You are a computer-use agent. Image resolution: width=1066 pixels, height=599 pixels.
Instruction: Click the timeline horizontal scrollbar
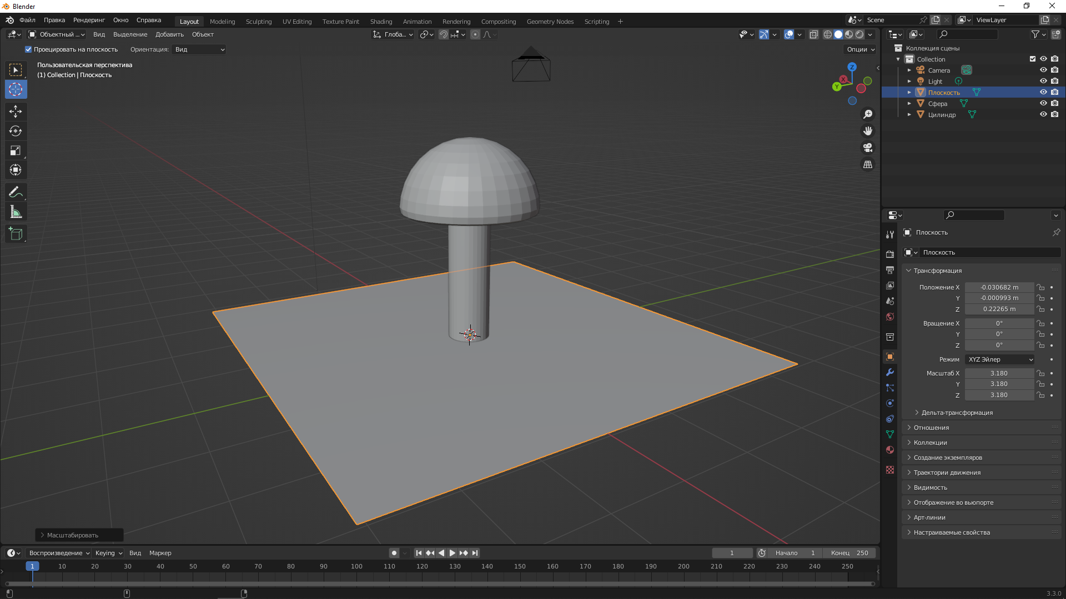pos(440,583)
